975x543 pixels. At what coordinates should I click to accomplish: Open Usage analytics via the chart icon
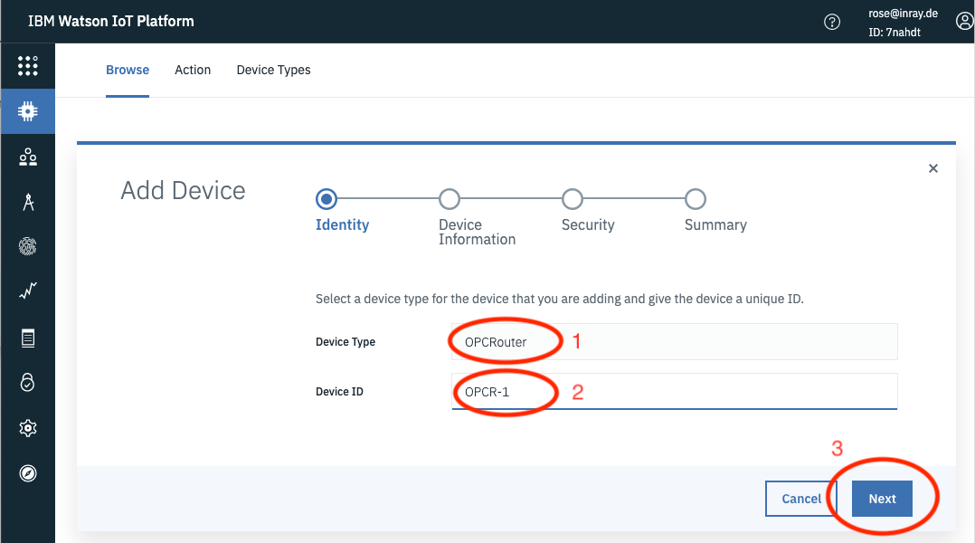tap(27, 291)
